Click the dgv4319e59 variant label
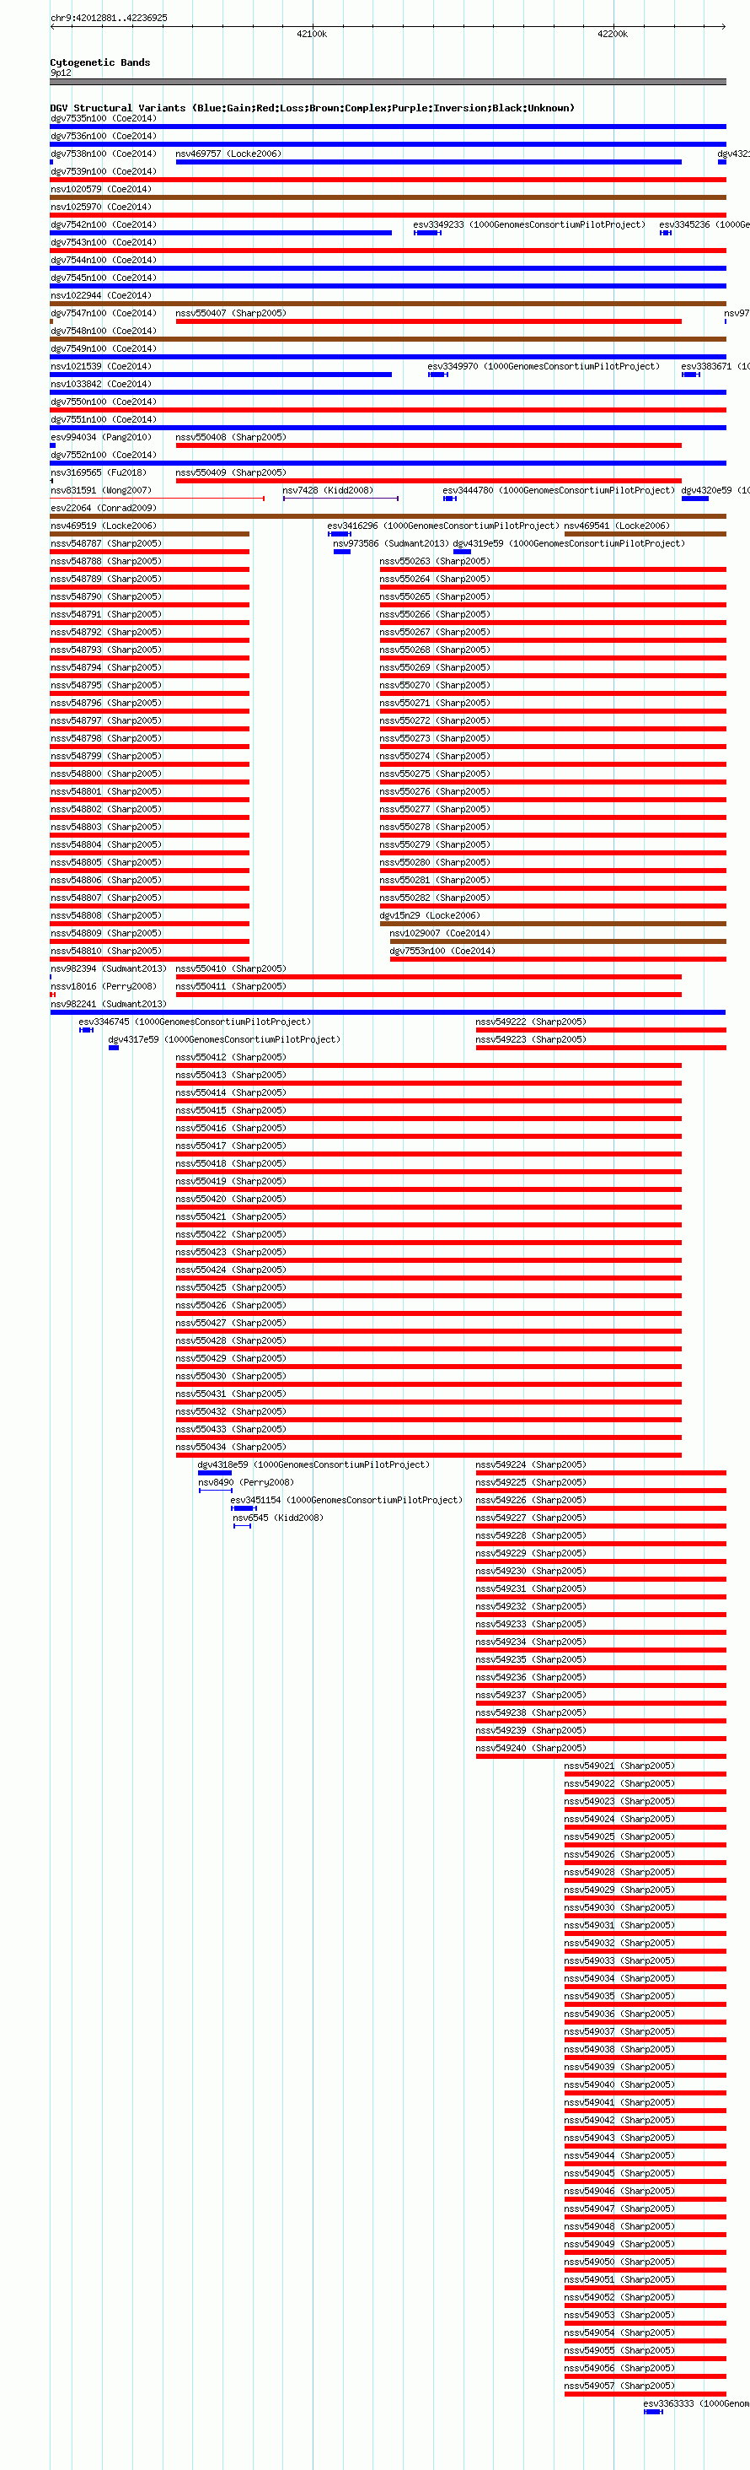 pyautogui.click(x=569, y=543)
